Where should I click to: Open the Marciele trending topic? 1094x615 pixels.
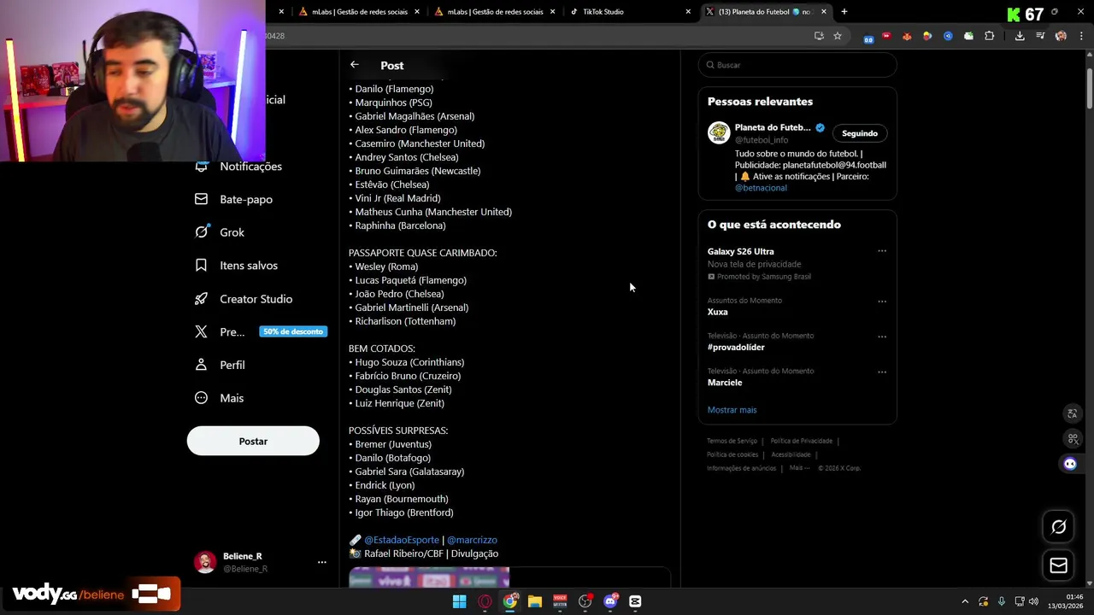pos(725,383)
